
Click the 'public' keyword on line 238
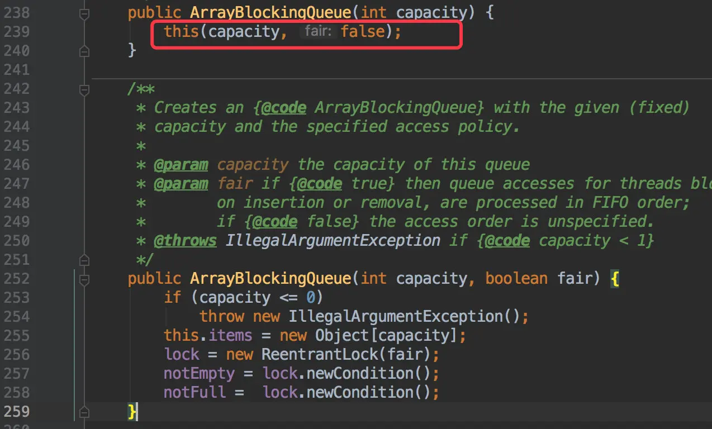pyautogui.click(x=154, y=13)
